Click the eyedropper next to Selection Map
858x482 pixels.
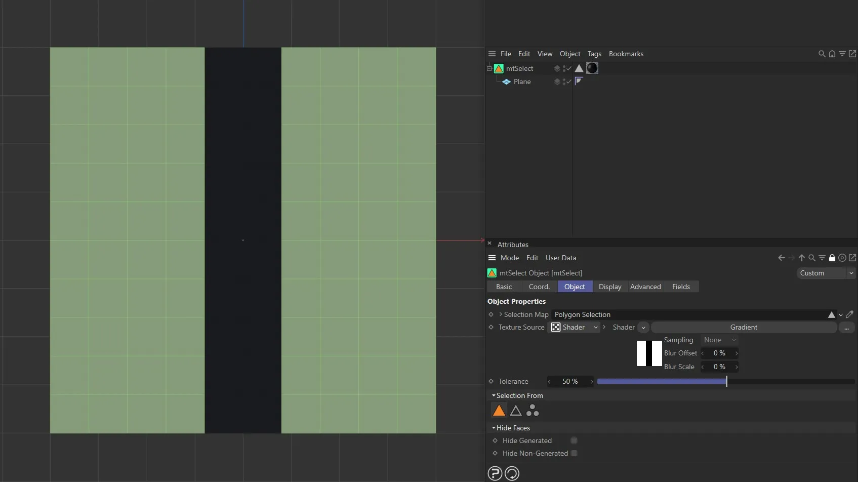tap(850, 314)
